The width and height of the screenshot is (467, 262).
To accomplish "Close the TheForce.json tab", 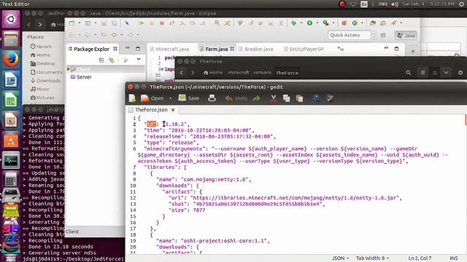I will 173,110.
